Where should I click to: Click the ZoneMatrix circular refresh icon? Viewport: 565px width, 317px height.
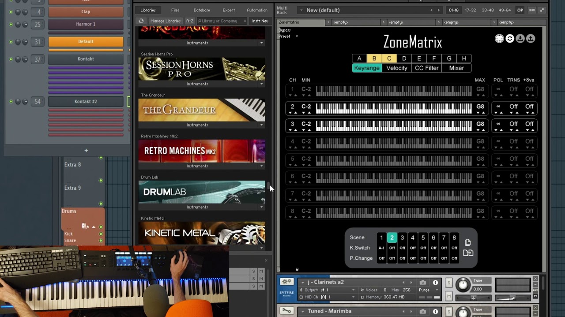[510, 39]
